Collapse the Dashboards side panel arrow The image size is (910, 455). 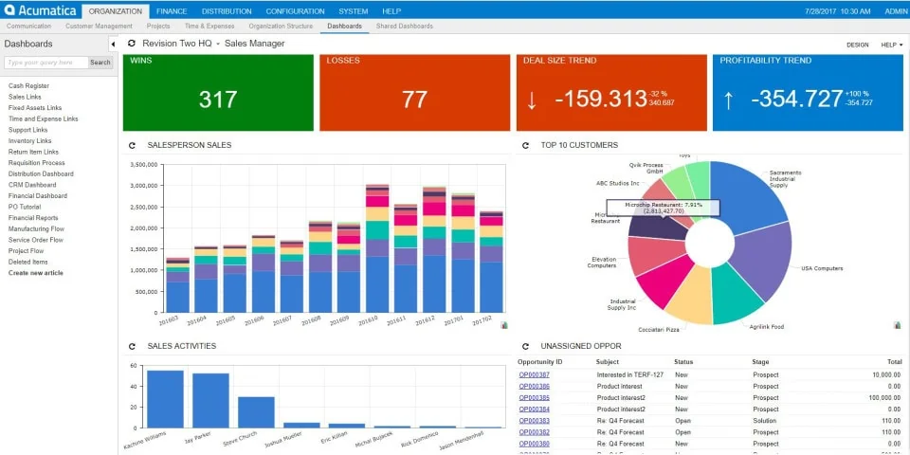point(113,45)
